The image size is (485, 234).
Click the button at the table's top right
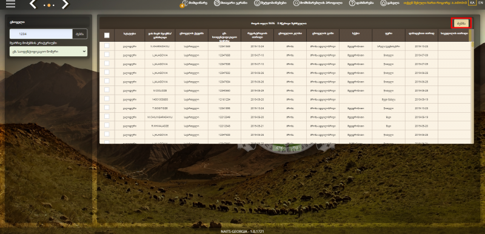tap(461, 23)
